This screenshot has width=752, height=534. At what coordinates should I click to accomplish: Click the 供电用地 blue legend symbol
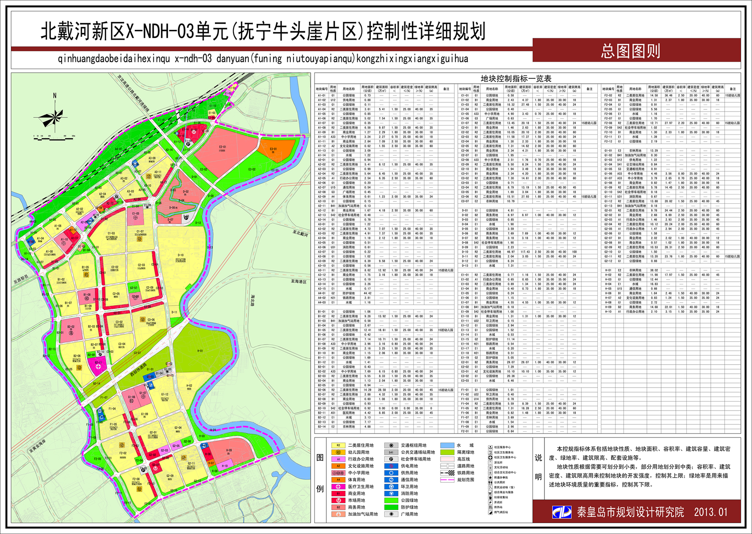391,466
